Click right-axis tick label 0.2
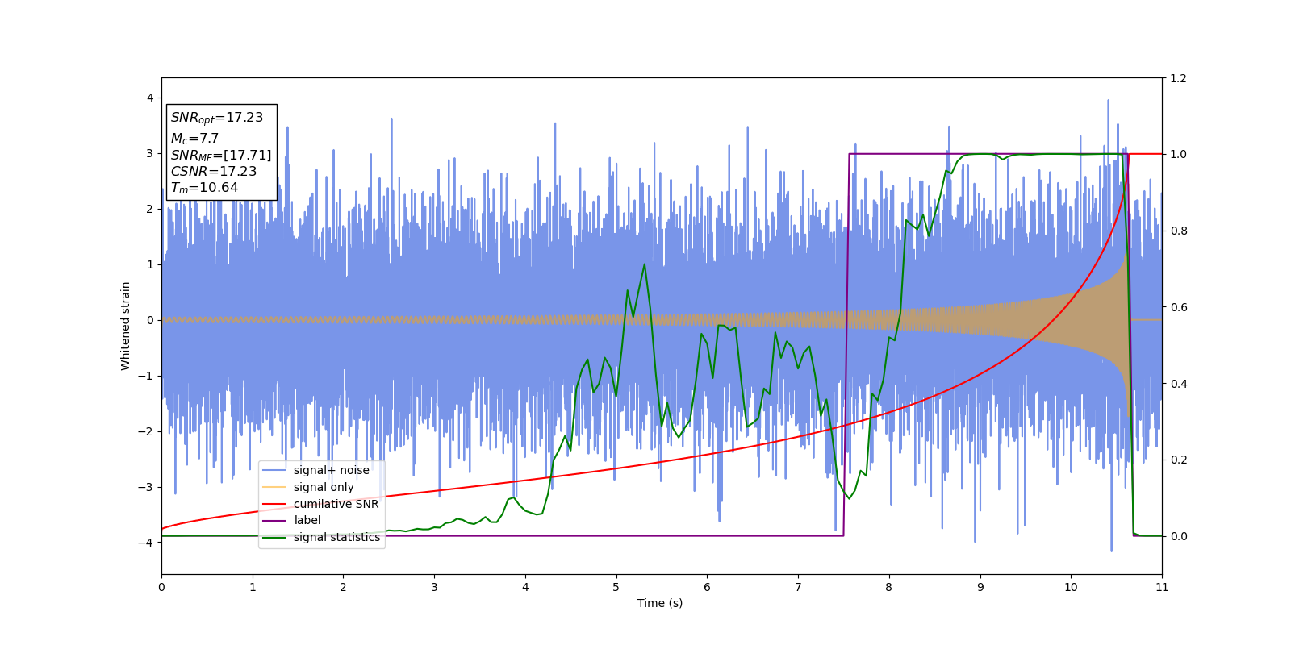The height and width of the screenshot is (645, 1291). [1178, 460]
